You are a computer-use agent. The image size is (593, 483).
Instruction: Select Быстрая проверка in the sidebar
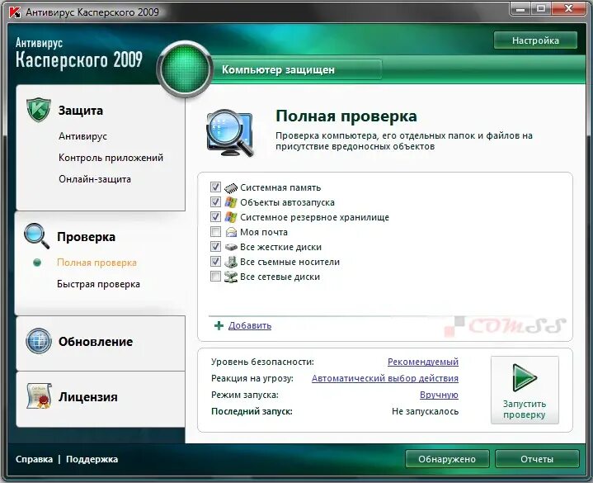(98, 284)
